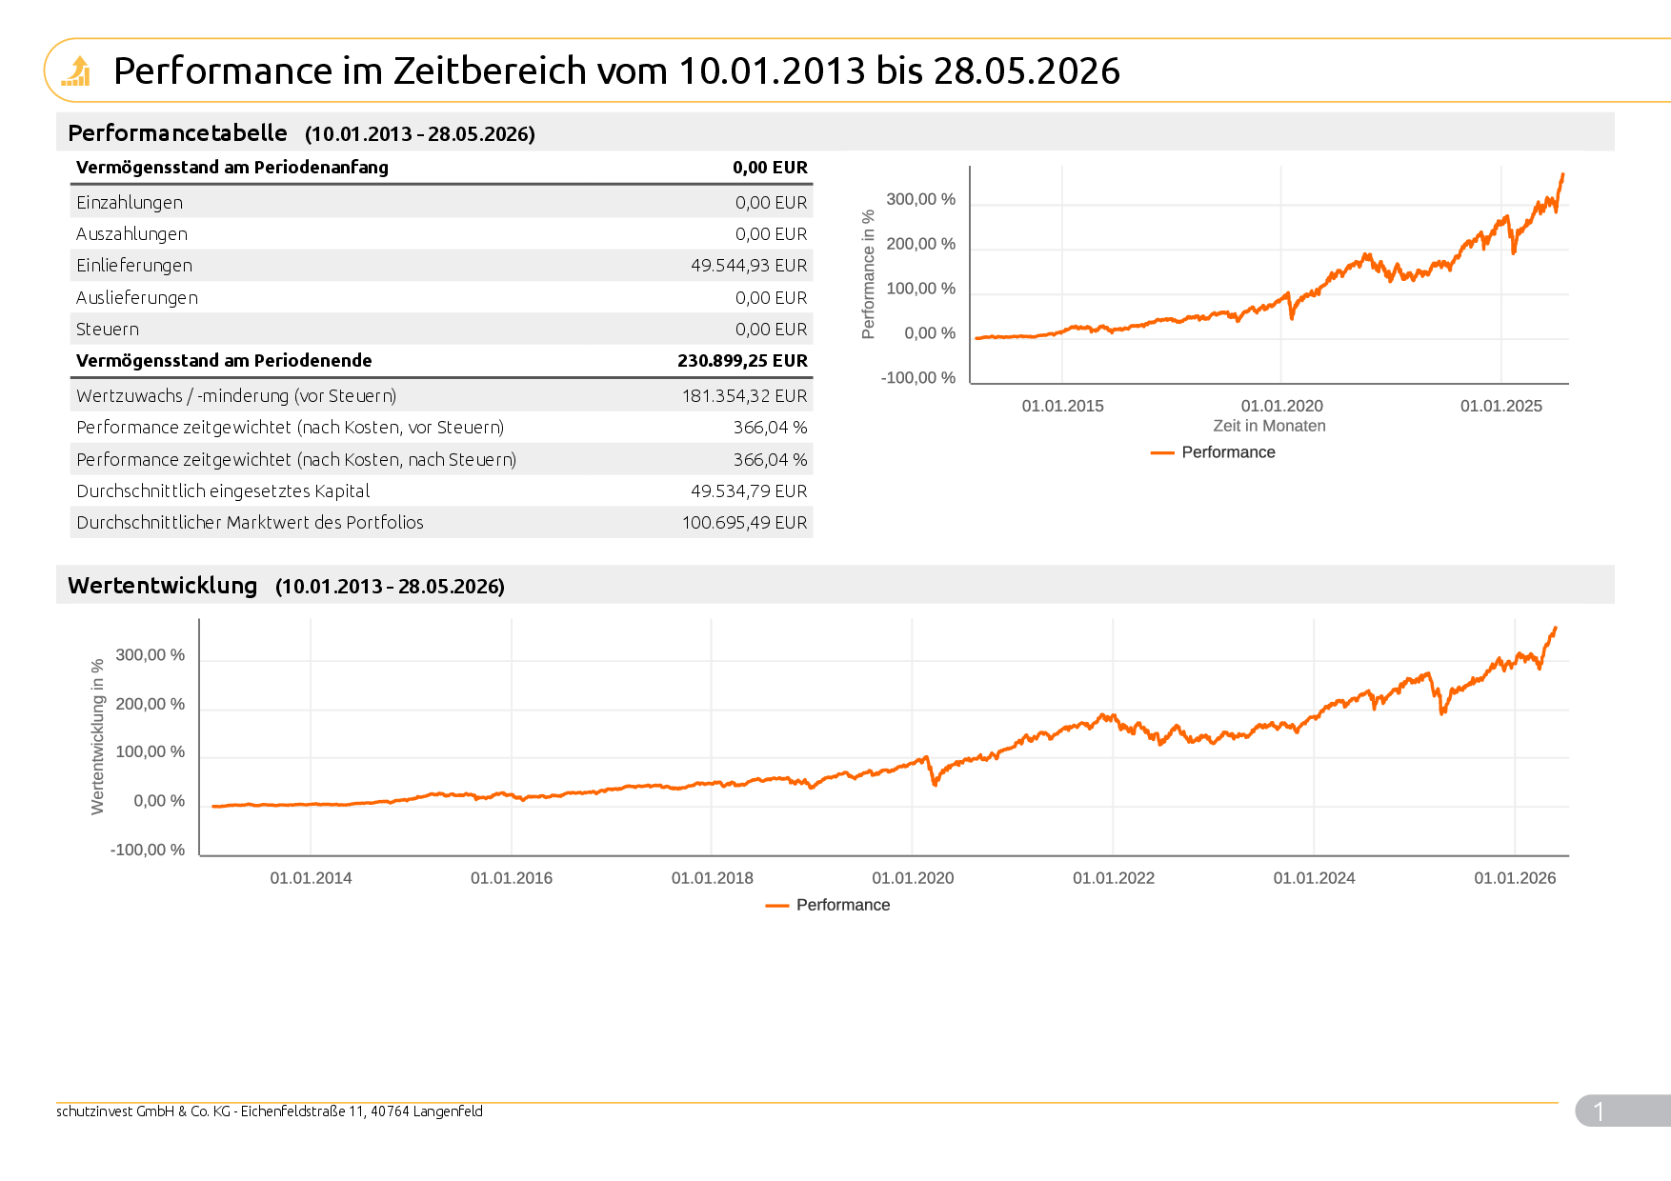
Task: Click the "Performance in %" vertical axis title
Action: click(868, 274)
